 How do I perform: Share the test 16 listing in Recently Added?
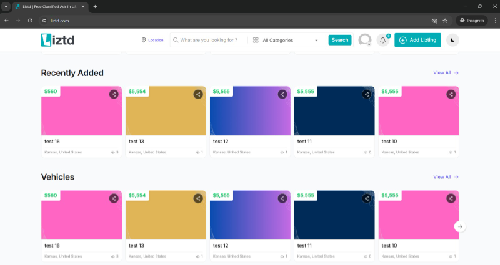point(114,94)
